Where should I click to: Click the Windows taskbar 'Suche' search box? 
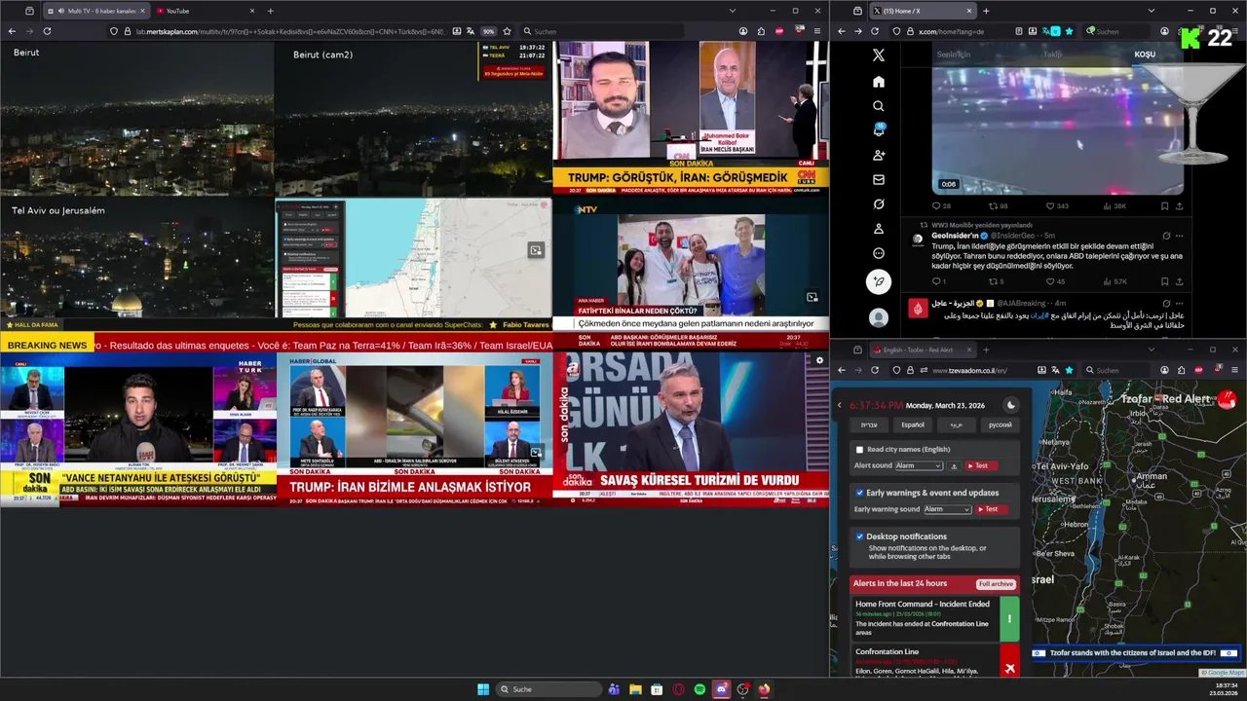point(549,689)
